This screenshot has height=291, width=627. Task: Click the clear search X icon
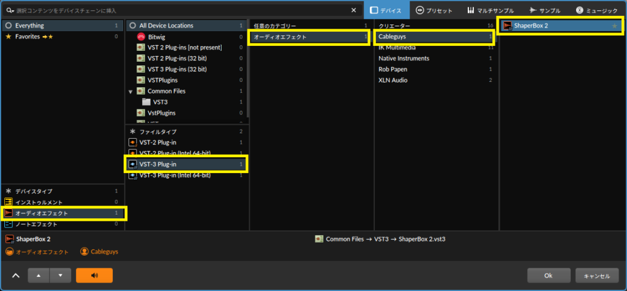pyautogui.click(x=354, y=10)
